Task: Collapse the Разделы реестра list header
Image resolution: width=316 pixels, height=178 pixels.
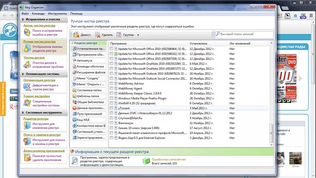Action: (73, 43)
